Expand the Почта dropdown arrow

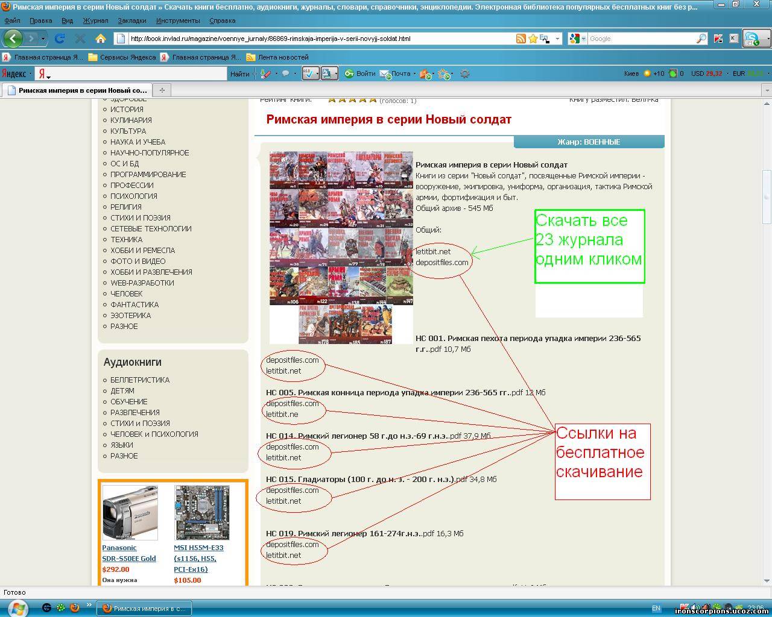pos(414,74)
